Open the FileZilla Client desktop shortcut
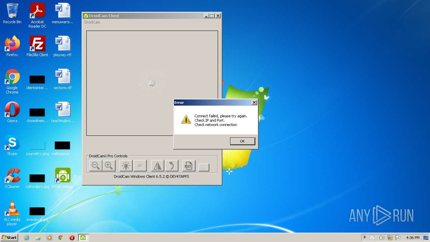The image size is (430, 242). pos(37,46)
